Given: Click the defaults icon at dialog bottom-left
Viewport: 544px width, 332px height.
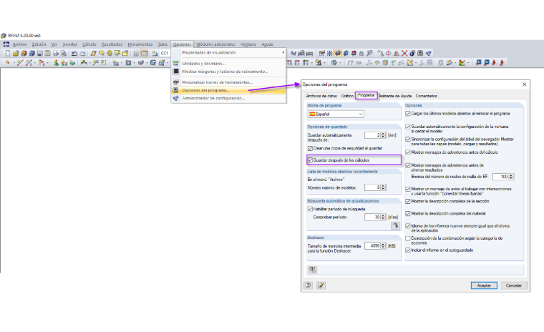Looking at the screenshot, I should coord(312,270).
